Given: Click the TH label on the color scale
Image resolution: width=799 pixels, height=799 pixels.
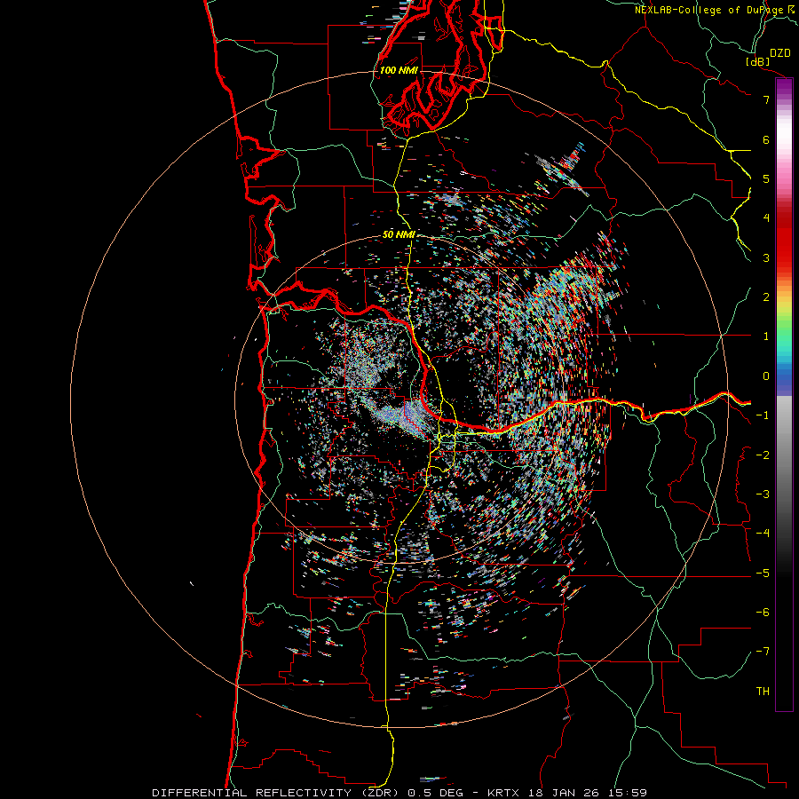Looking at the screenshot, I should 763,692.
